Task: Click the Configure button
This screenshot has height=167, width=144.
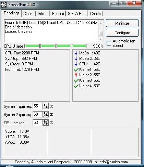Action: tap(122, 33)
